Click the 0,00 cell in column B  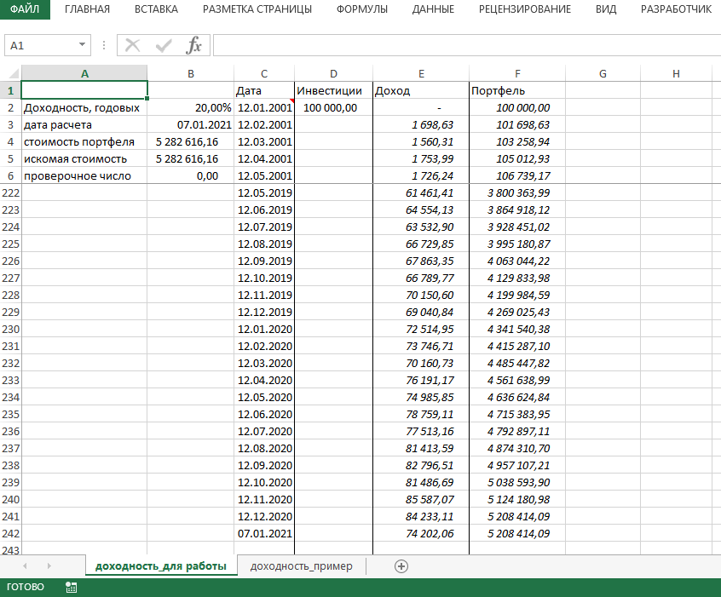[x=191, y=175]
